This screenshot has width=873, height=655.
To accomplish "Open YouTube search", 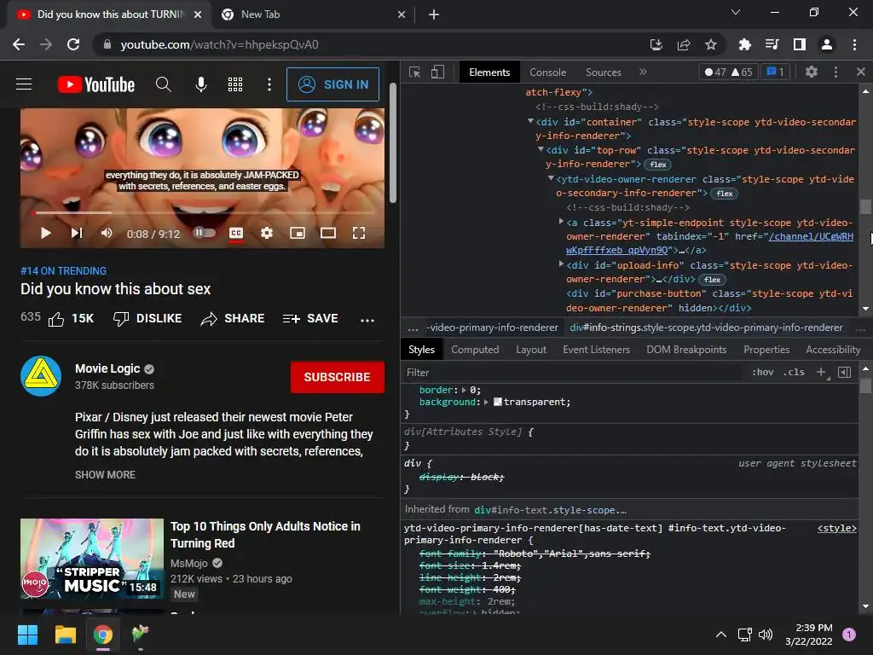I will pyautogui.click(x=163, y=84).
